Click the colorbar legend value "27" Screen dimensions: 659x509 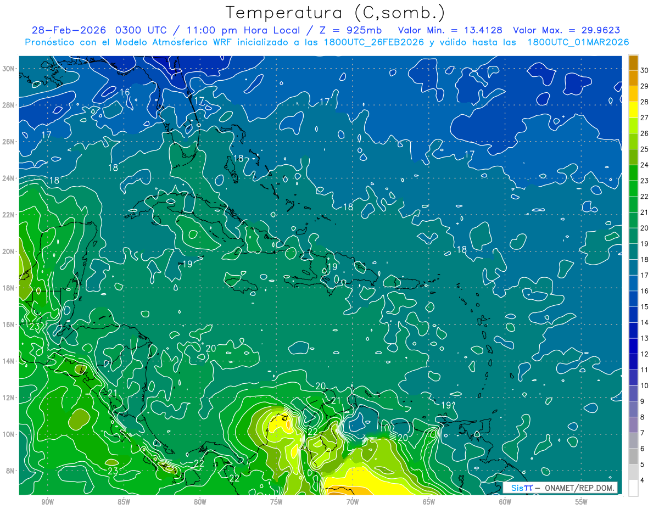click(x=644, y=118)
